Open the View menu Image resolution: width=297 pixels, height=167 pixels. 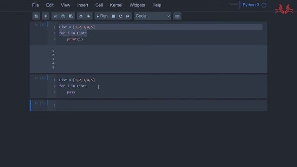tap(65, 5)
